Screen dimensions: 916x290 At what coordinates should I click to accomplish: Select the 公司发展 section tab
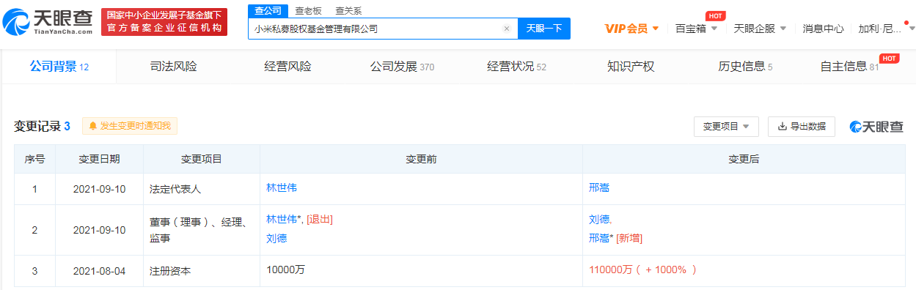[x=402, y=67]
